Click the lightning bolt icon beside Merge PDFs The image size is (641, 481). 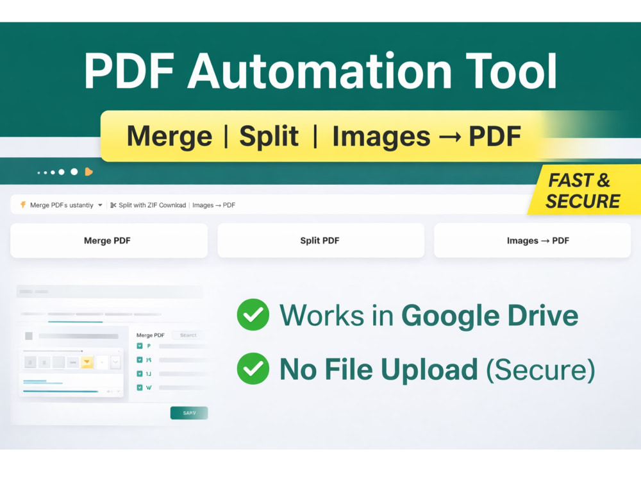click(23, 205)
